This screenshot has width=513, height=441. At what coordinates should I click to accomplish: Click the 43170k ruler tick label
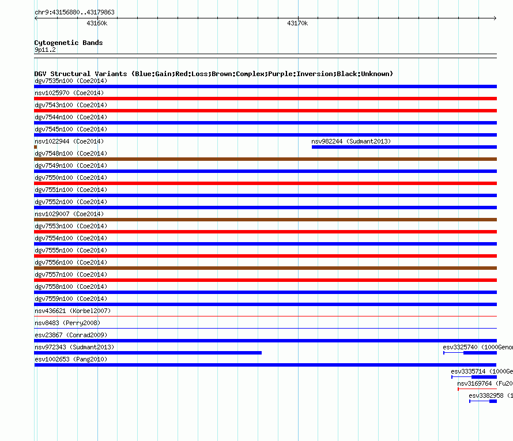click(x=297, y=24)
